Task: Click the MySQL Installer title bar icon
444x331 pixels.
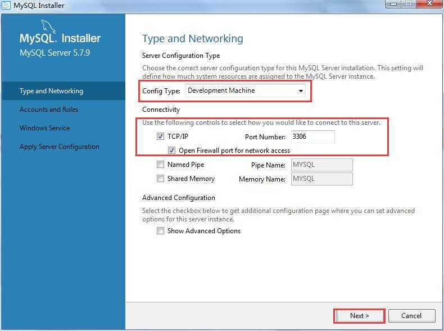Action: pos(6,5)
